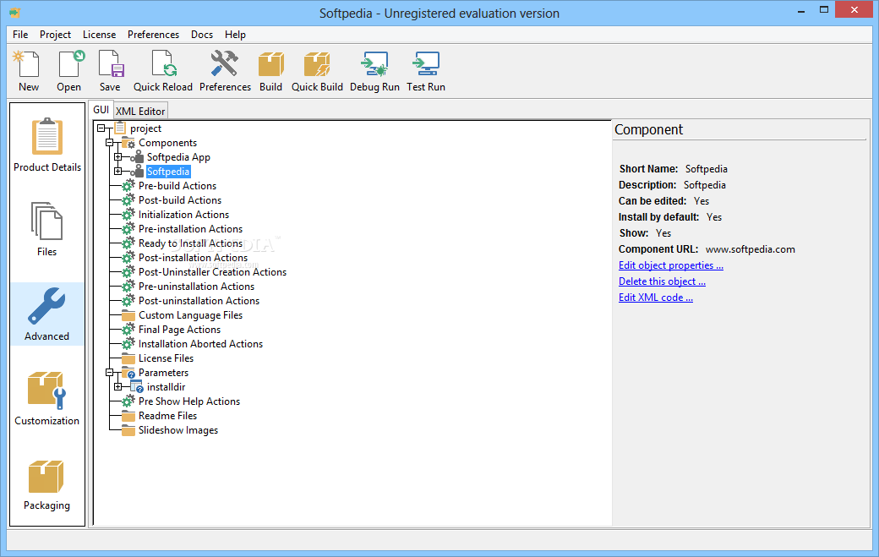Select Final Page Actions in the tree
The image size is (879, 557).
click(x=179, y=330)
